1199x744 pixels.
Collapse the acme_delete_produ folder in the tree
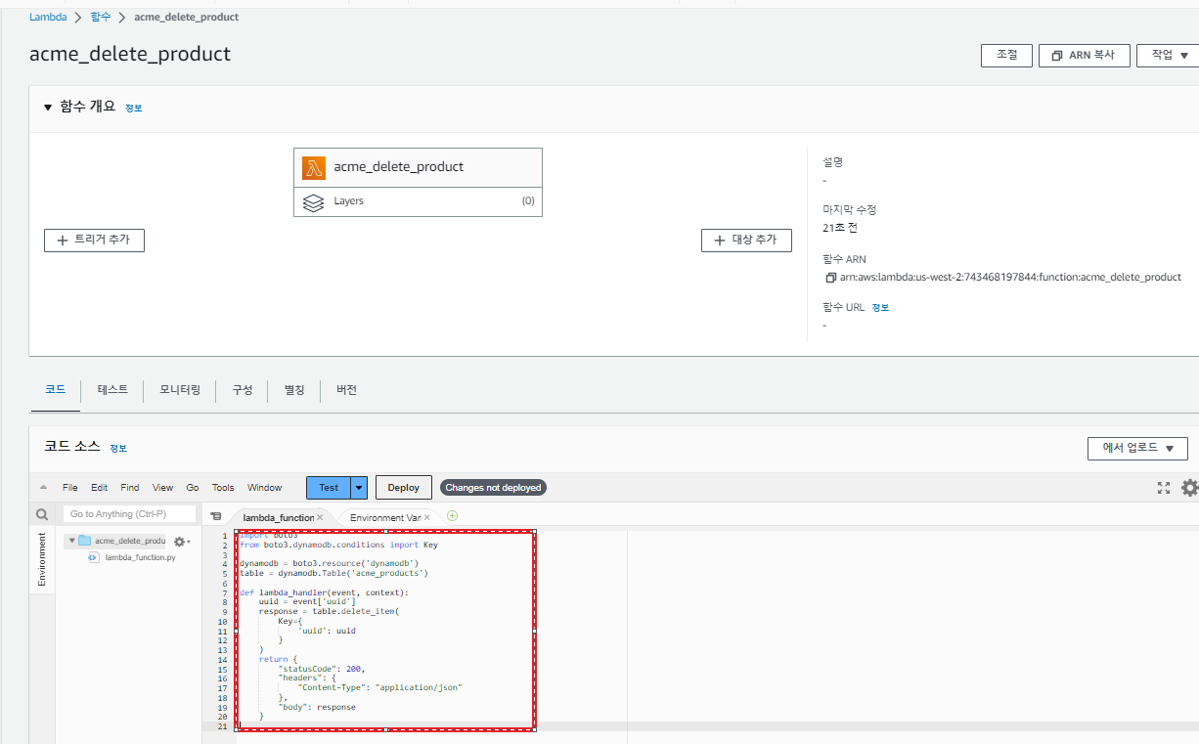coord(71,541)
